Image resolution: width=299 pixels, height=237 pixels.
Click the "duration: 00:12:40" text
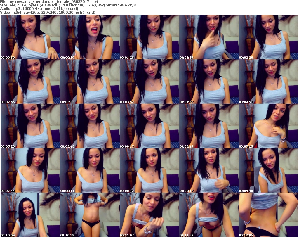click(79, 5)
